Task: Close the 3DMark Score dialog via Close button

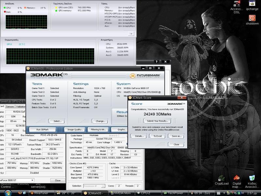Action: pyautogui.click(x=176, y=144)
